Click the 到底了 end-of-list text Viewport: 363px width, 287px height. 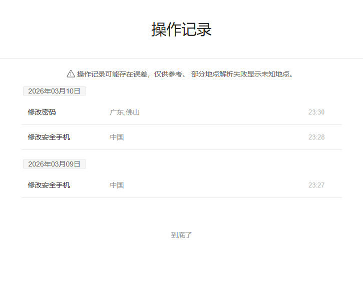(181, 235)
